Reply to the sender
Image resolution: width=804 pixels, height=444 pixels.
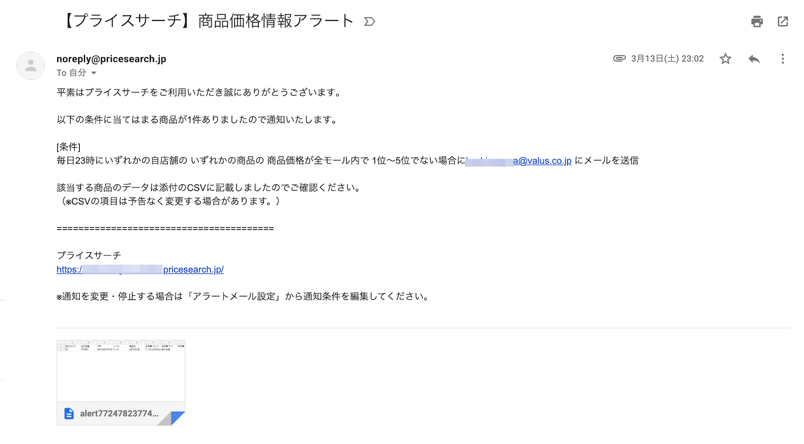point(754,59)
